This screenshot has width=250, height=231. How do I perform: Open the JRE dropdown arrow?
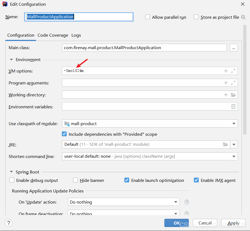pos(234,144)
